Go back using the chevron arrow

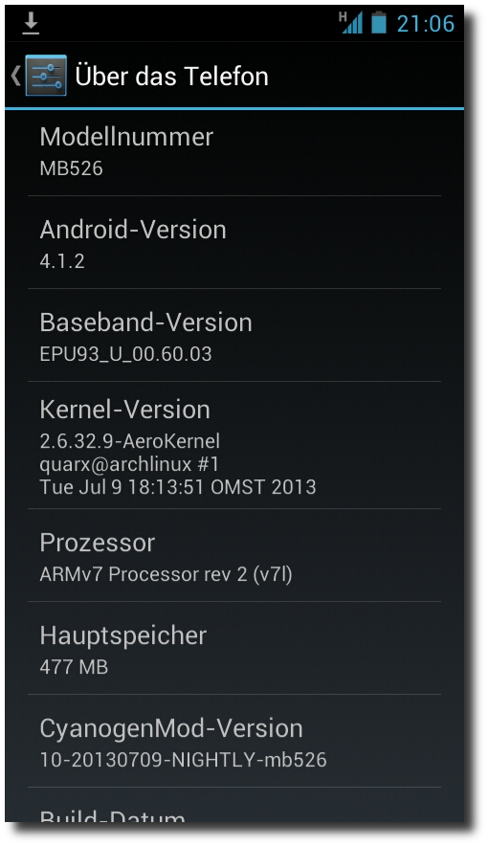15,76
